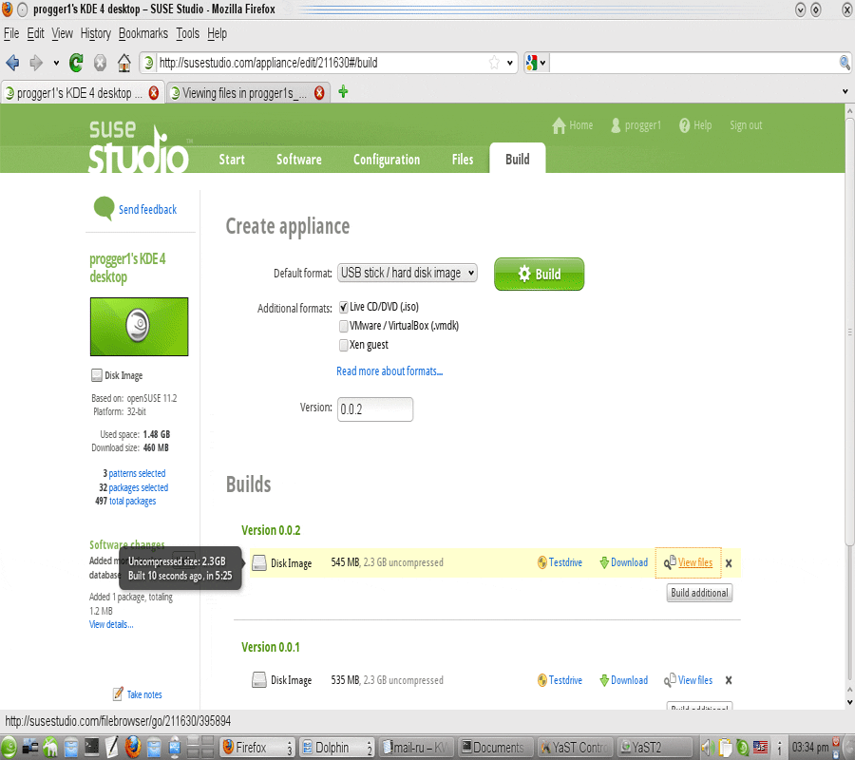Viewport: 855px width, 760px height.
Task: Testdrive the version 0.0.2 build
Action: tap(560, 562)
